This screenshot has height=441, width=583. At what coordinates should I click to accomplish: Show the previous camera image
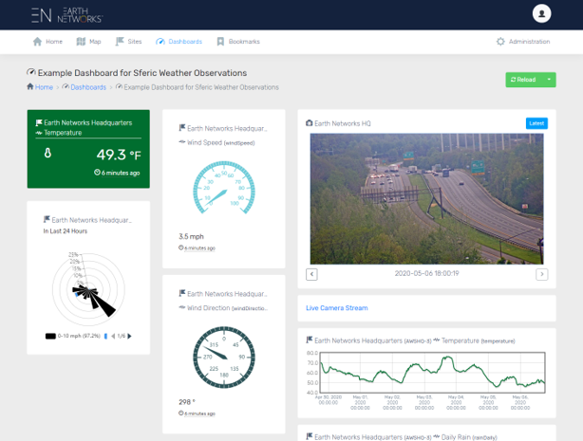[x=311, y=274]
